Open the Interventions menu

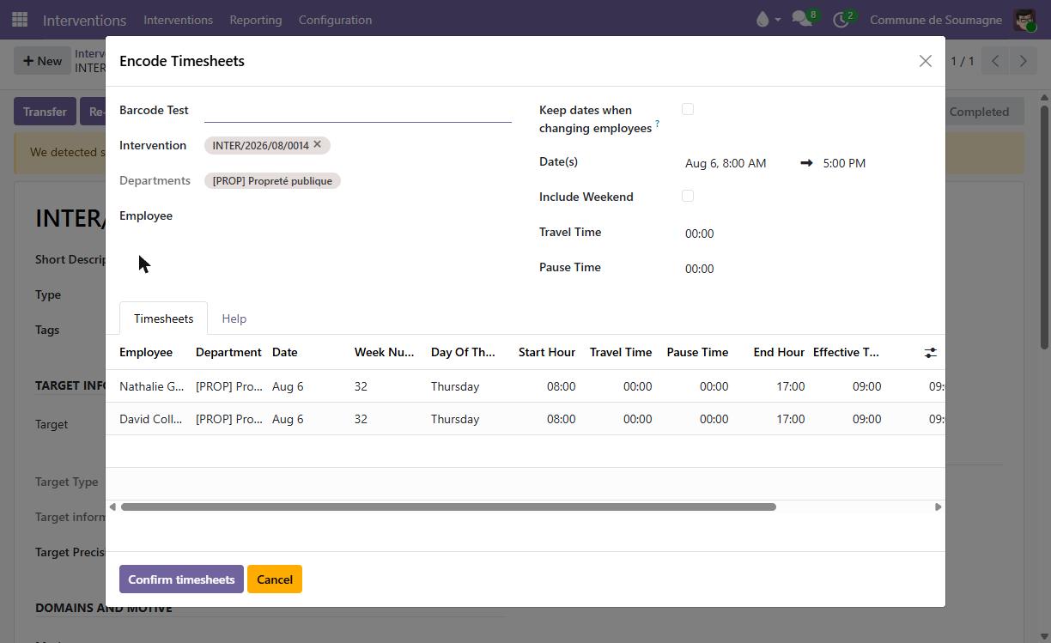(178, 20)
